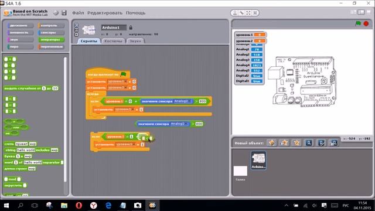Switch to presentation mode
This screenshot has height=211, width=375.
click(369, 12)
